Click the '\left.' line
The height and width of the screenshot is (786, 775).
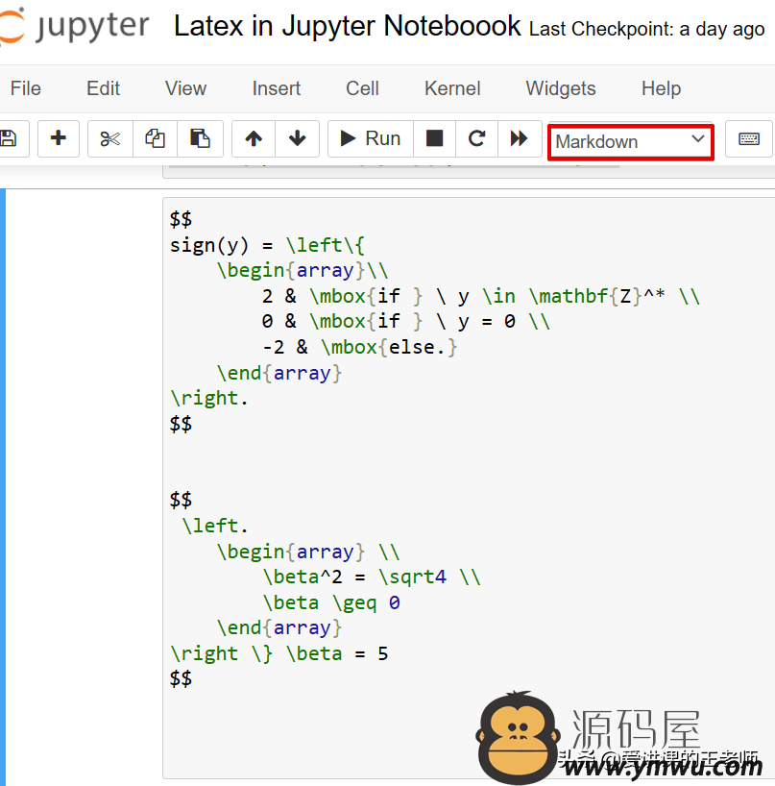pyautogui.click(x=215, y=526)
